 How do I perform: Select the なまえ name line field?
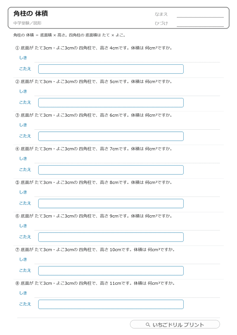tap(200, 15)
